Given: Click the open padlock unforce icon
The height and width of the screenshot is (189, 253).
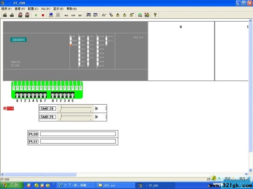Looking at the screenshot, I should pos(125,15).
